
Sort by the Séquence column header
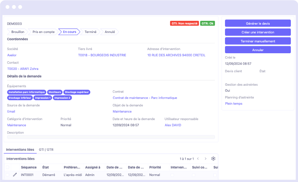[x=29, y=167]
